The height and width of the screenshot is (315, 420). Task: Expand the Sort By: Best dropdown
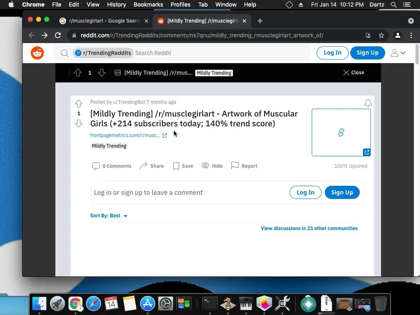click(x=109, y=216)
